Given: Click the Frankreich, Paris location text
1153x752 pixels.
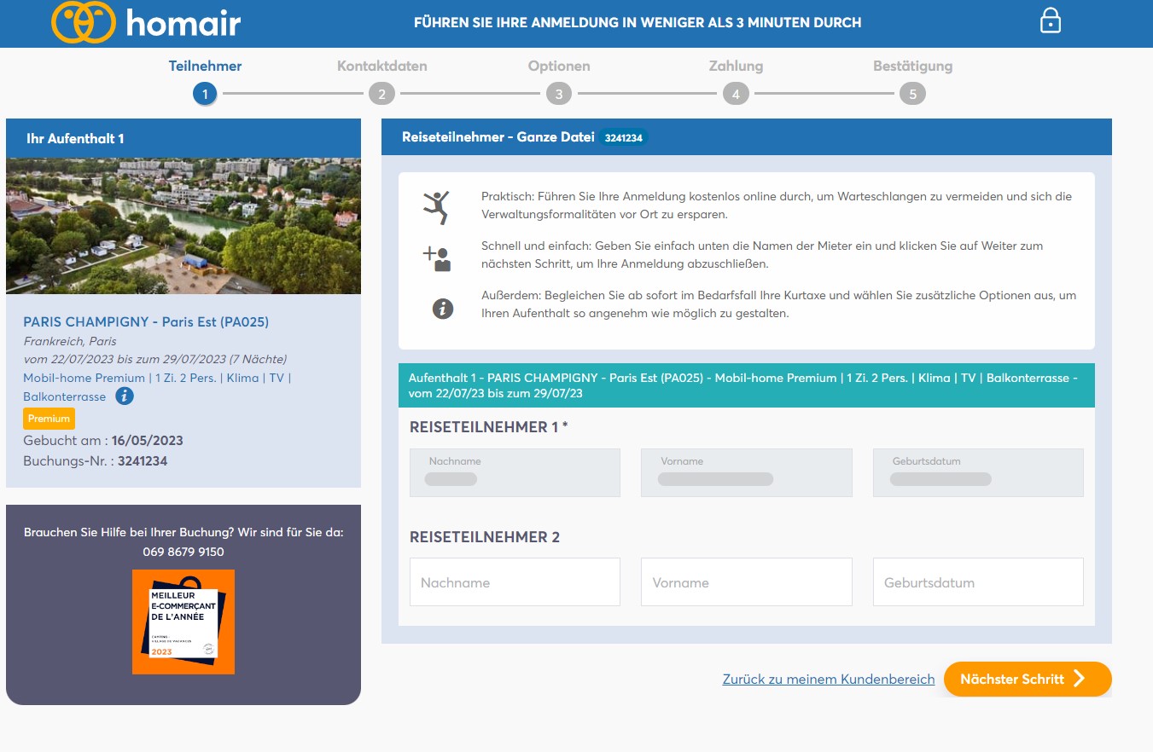Looking at the screenshot, I should [70, 341].
